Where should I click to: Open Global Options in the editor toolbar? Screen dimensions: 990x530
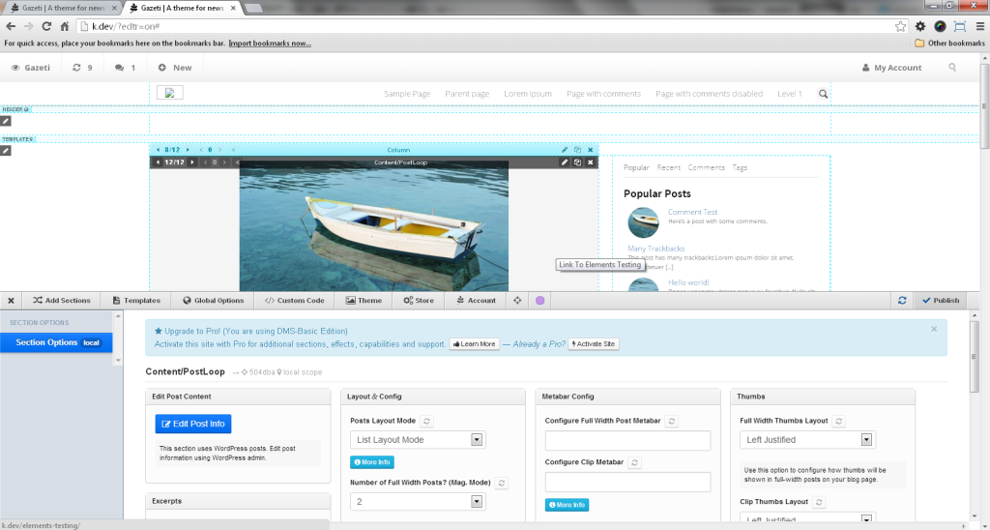213,301
